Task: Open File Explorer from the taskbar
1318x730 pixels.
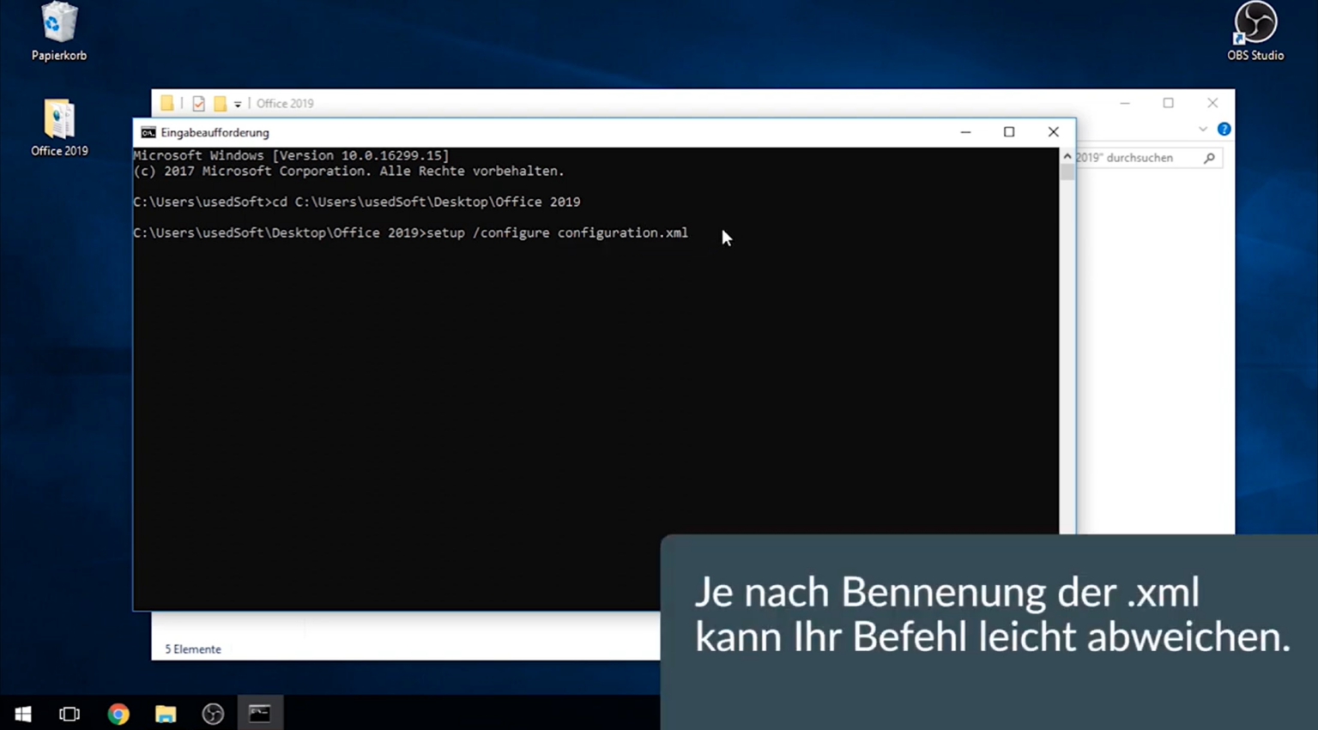Action: [165, 713]
